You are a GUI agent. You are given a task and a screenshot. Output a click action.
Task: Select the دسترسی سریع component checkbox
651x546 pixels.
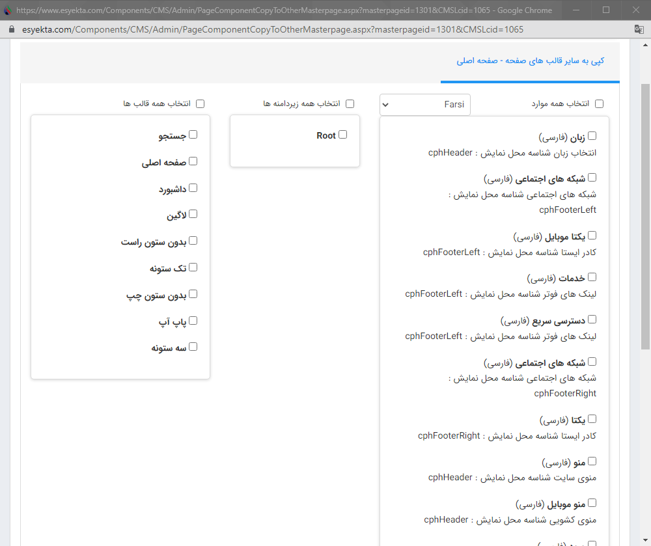coord(591,319)
